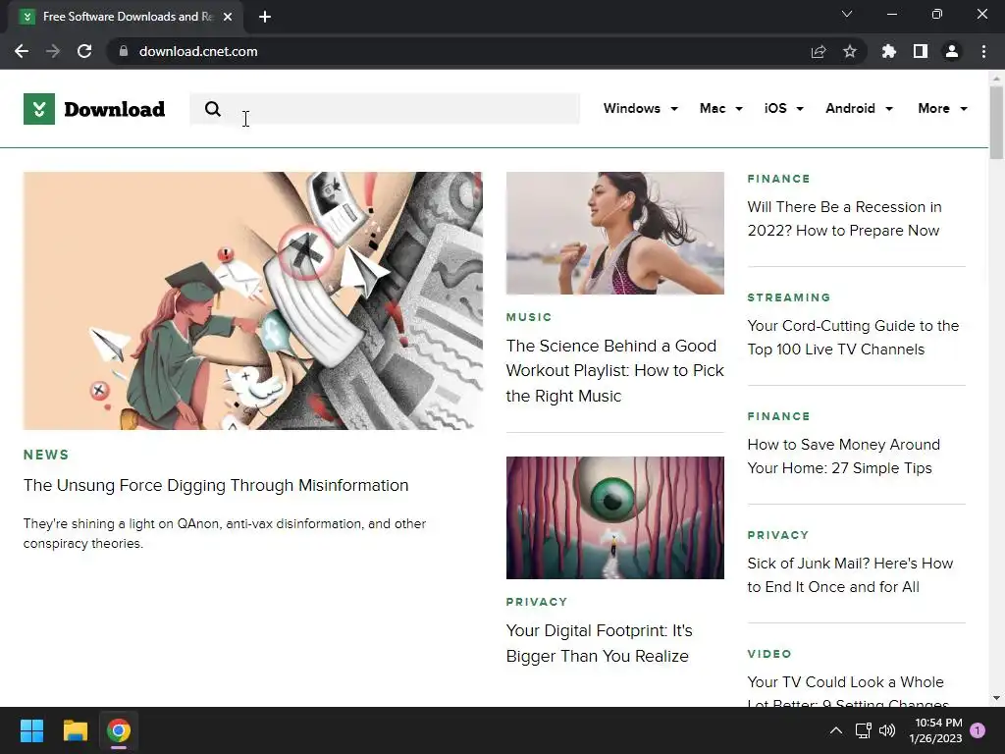Image resolution: width=1005 pixels, height=754 pixels.
Task: Close the Free Software Downloads tab
Action: [228, 17]
